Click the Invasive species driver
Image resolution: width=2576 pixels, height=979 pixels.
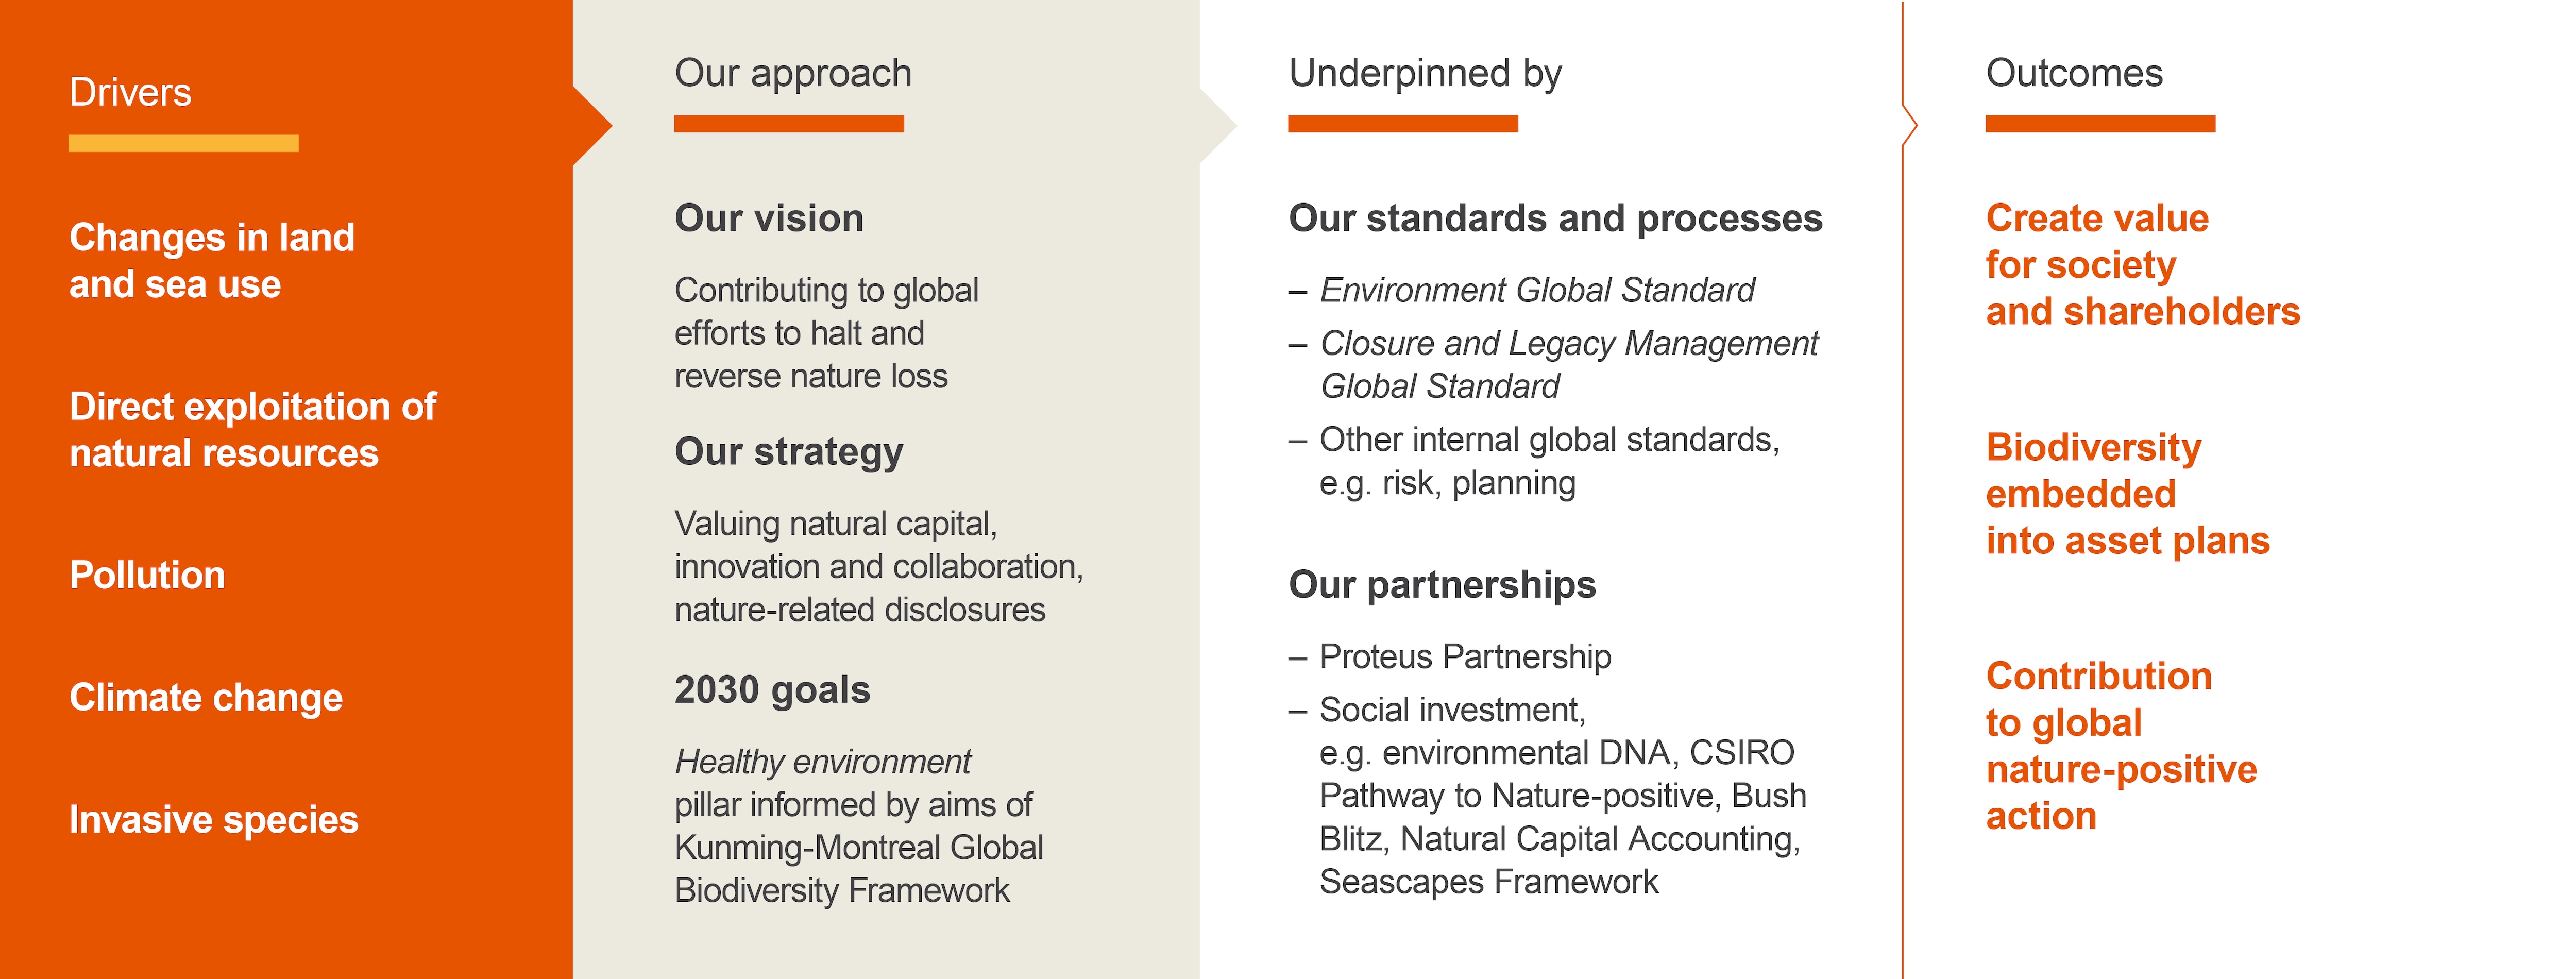pos(213,819)
